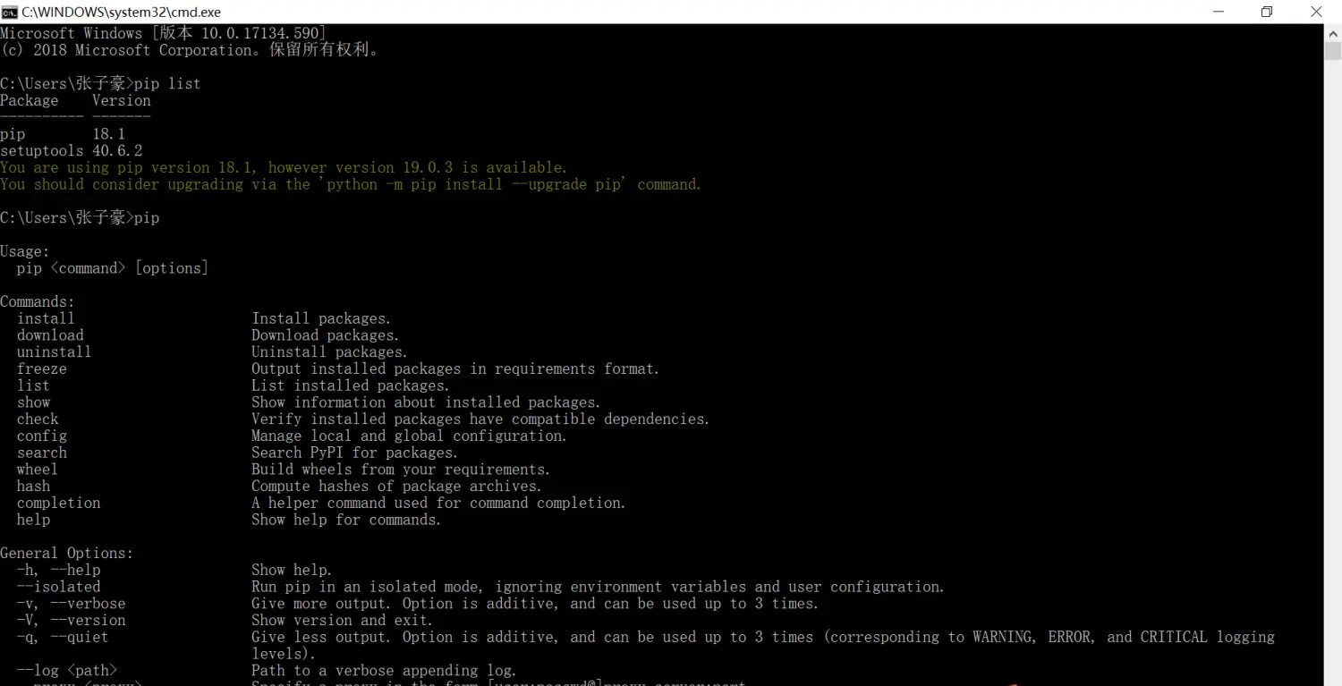Click 'Output installed packages in requirements format.'

click(455, 368)
